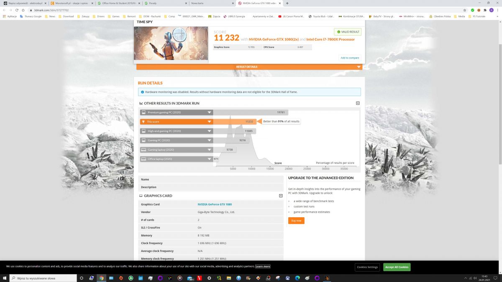
Task: Go to browser home page icon
Action: [23, 10]
